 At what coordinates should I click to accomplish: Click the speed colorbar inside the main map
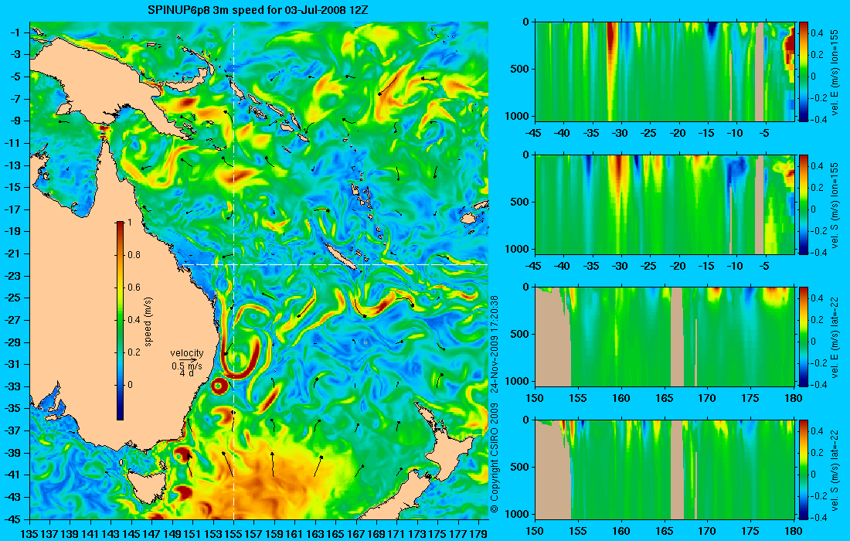click(x=120, y=321)
